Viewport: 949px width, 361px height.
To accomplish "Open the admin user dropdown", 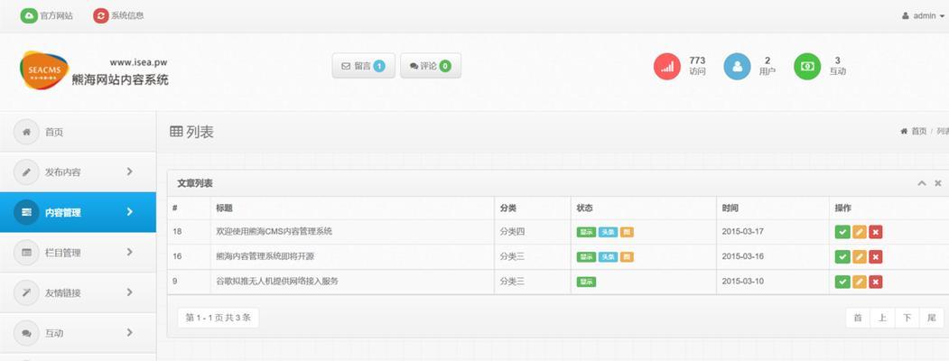I will point(923,16).
